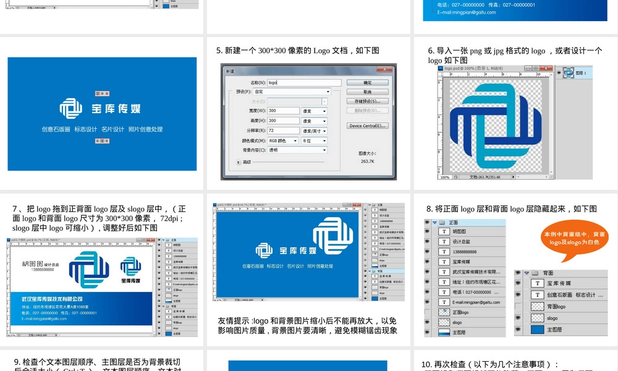
Task: Toggle the eye of the 背面 group in step 8
Action: click(x=518, y=273)
